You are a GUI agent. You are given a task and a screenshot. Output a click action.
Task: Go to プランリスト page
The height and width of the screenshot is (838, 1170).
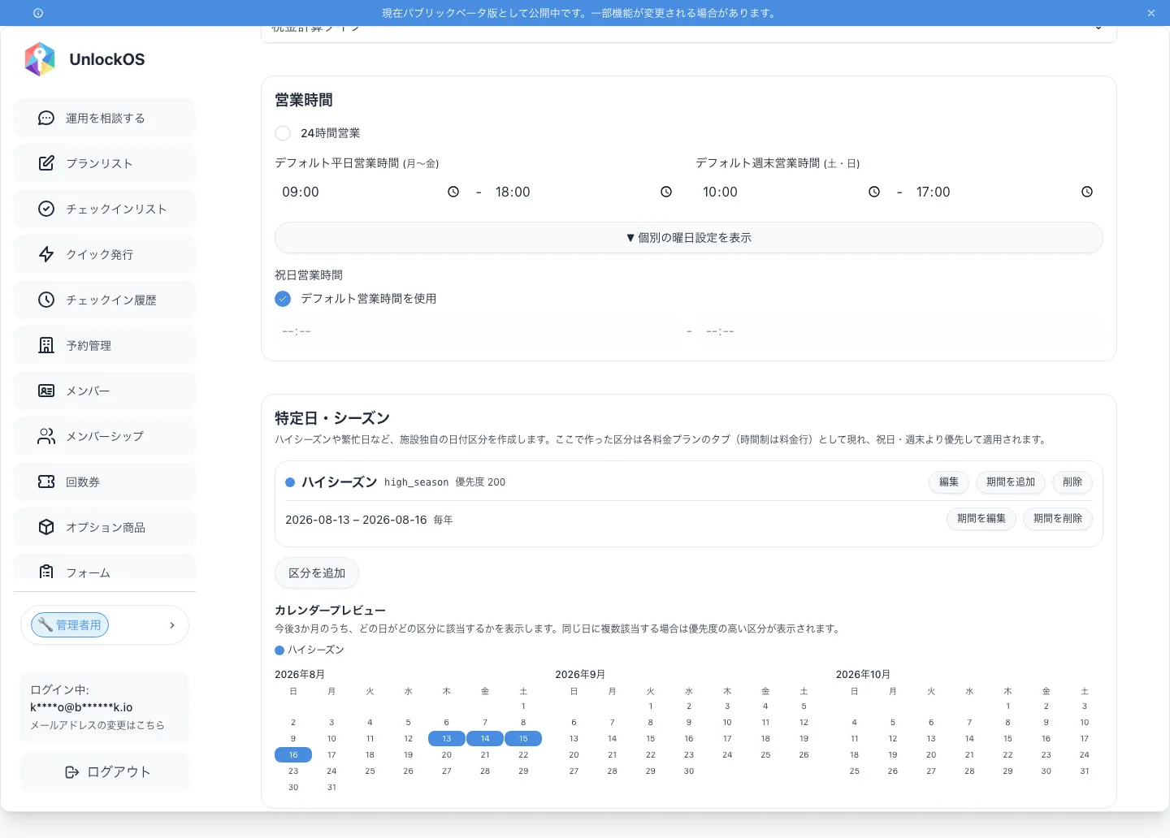[105, 163]
